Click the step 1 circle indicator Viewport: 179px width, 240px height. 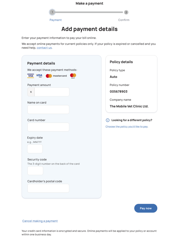click(x=52, y=12)
